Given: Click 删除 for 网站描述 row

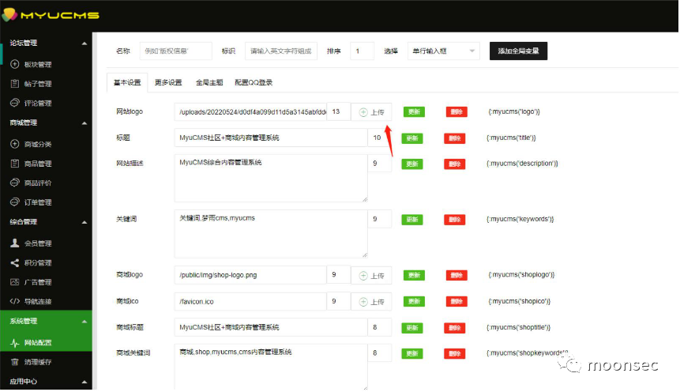Looking at the screenshot, I should coord(454,164).
